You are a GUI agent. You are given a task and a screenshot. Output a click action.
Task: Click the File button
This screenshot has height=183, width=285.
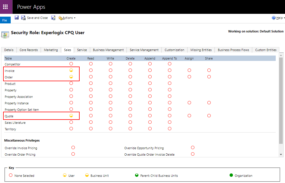pyautogui.click(x=5, y=20)
